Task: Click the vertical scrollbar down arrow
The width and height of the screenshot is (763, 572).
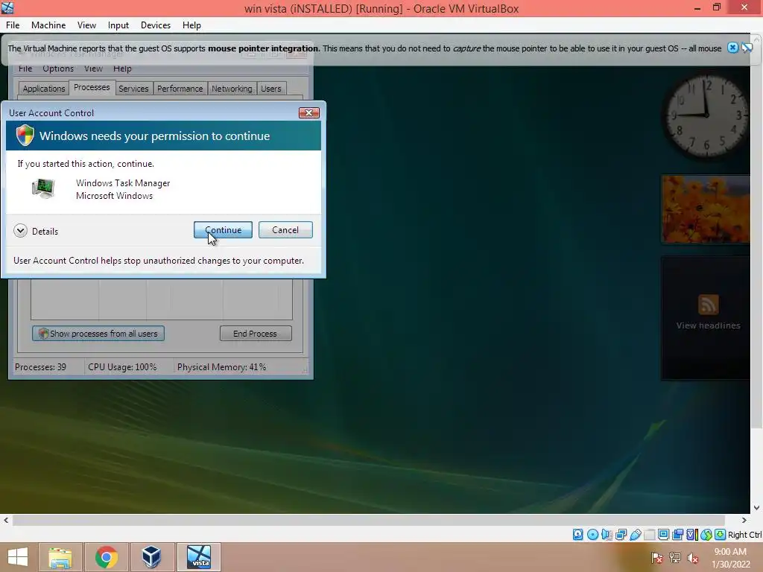Action: [x=757, y=508]
